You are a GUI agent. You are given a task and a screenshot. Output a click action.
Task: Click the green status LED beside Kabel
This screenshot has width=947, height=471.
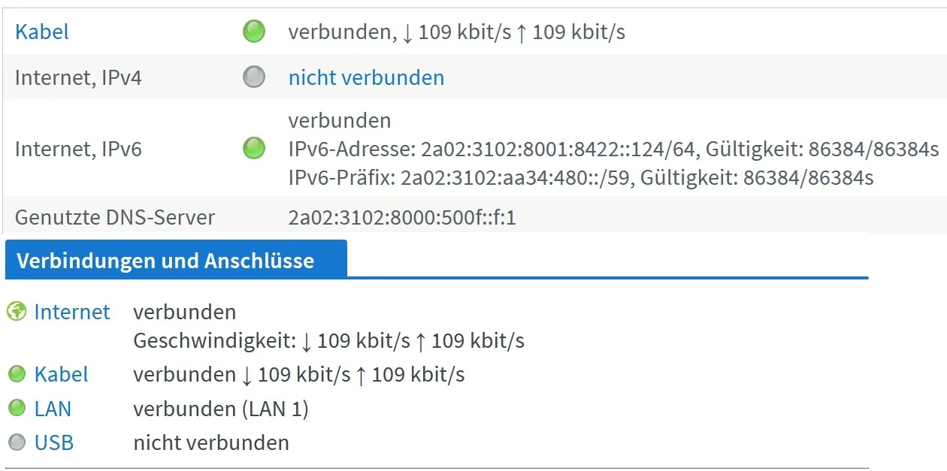(254, 32)
